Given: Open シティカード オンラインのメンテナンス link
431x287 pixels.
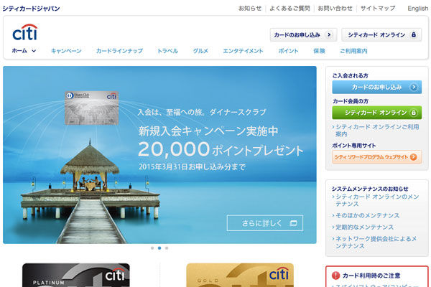Looking at the screenshot, I should 377,200.
